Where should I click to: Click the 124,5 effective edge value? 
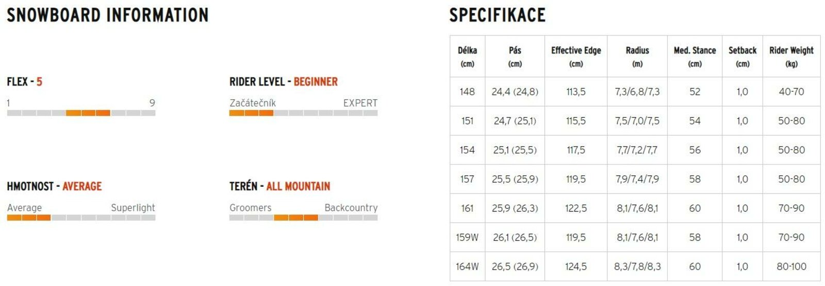576,266
